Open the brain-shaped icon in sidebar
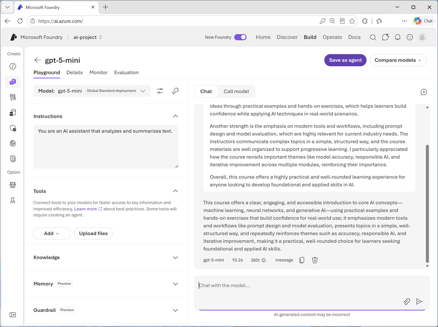 (x=13, y=143)
